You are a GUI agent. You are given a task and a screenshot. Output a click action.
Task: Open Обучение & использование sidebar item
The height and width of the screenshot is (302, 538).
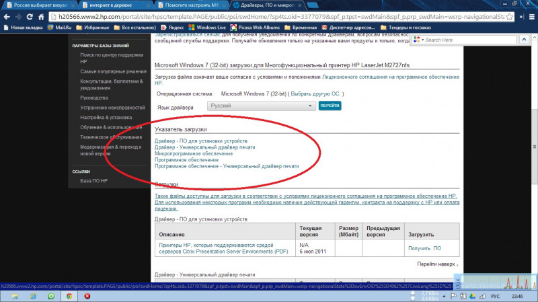coord(111,127)
